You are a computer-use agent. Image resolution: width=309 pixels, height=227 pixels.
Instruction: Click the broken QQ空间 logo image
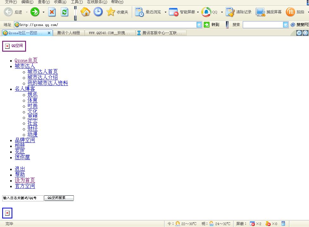point(14,46)
